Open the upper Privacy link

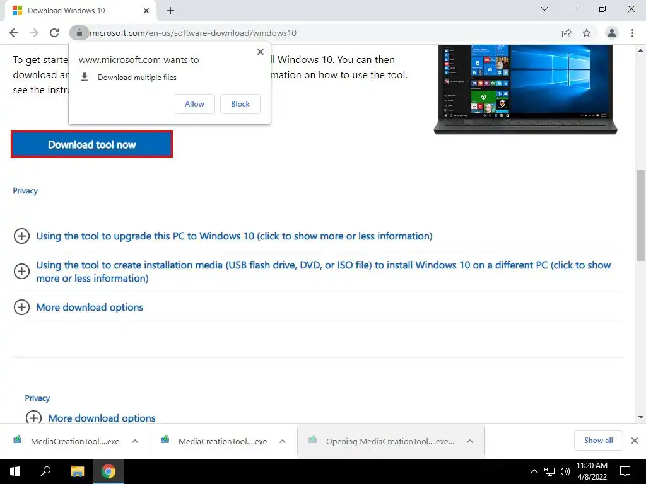pyautogui.click(x=25, y=191)
